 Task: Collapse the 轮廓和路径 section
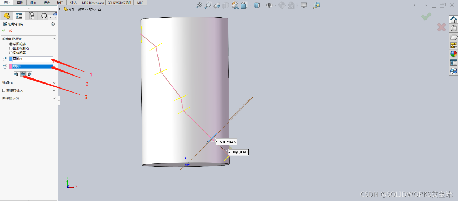point(54,39)
